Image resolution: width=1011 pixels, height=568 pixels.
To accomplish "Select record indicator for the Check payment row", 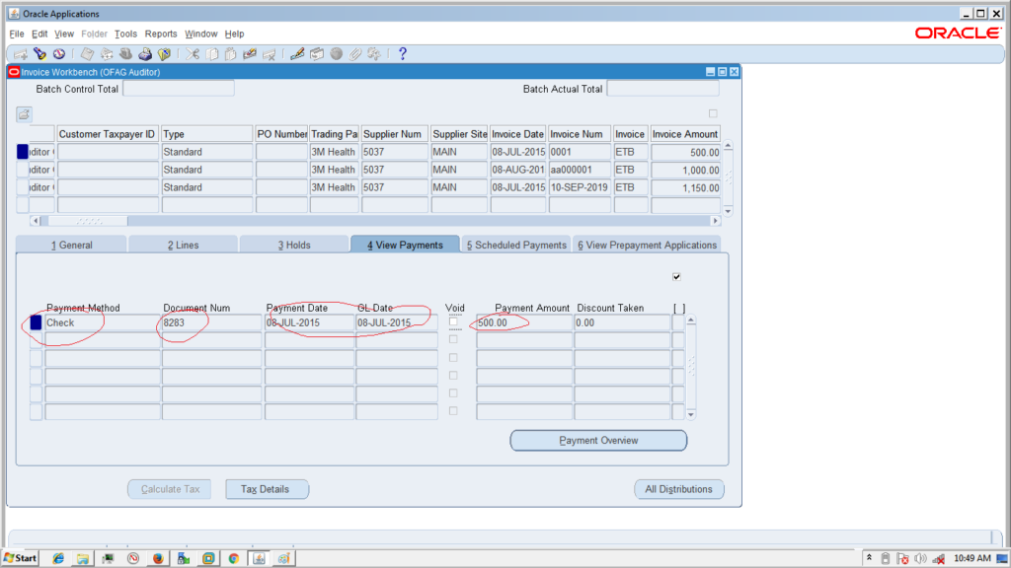I will click(37, 322).
